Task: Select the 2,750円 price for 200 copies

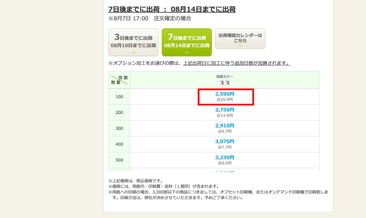Action: (x=225, y=112)
